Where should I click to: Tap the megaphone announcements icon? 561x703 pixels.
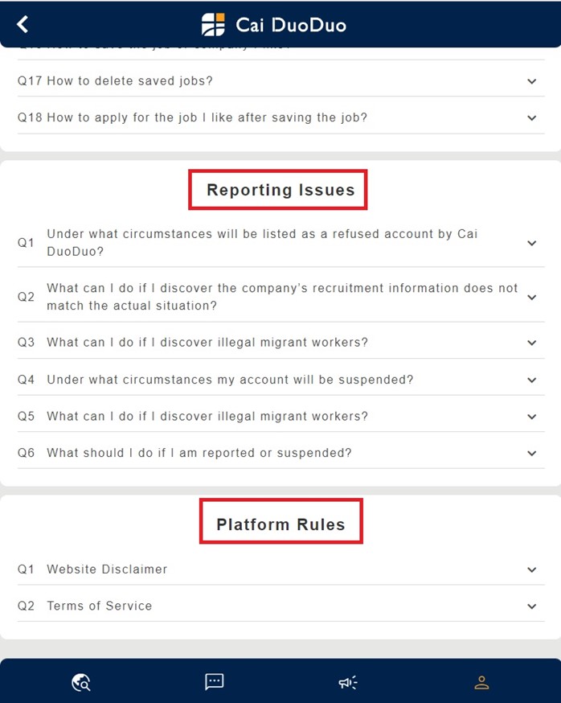pos(347,683)
